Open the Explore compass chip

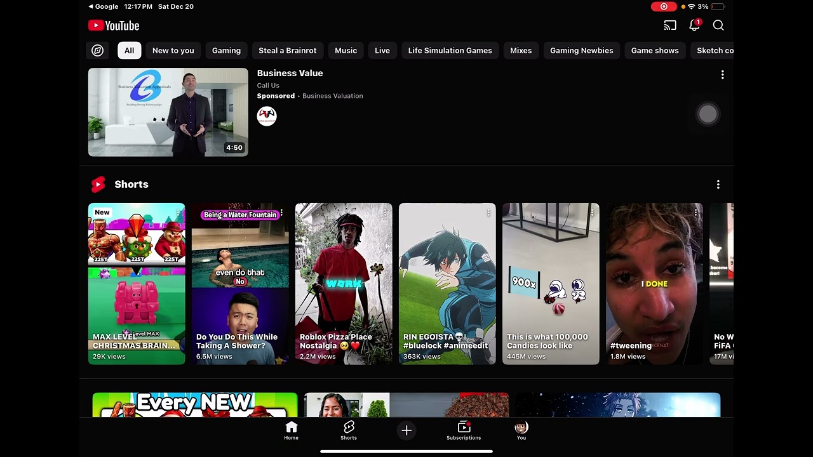pyautogui.click(x=97, y=50)
